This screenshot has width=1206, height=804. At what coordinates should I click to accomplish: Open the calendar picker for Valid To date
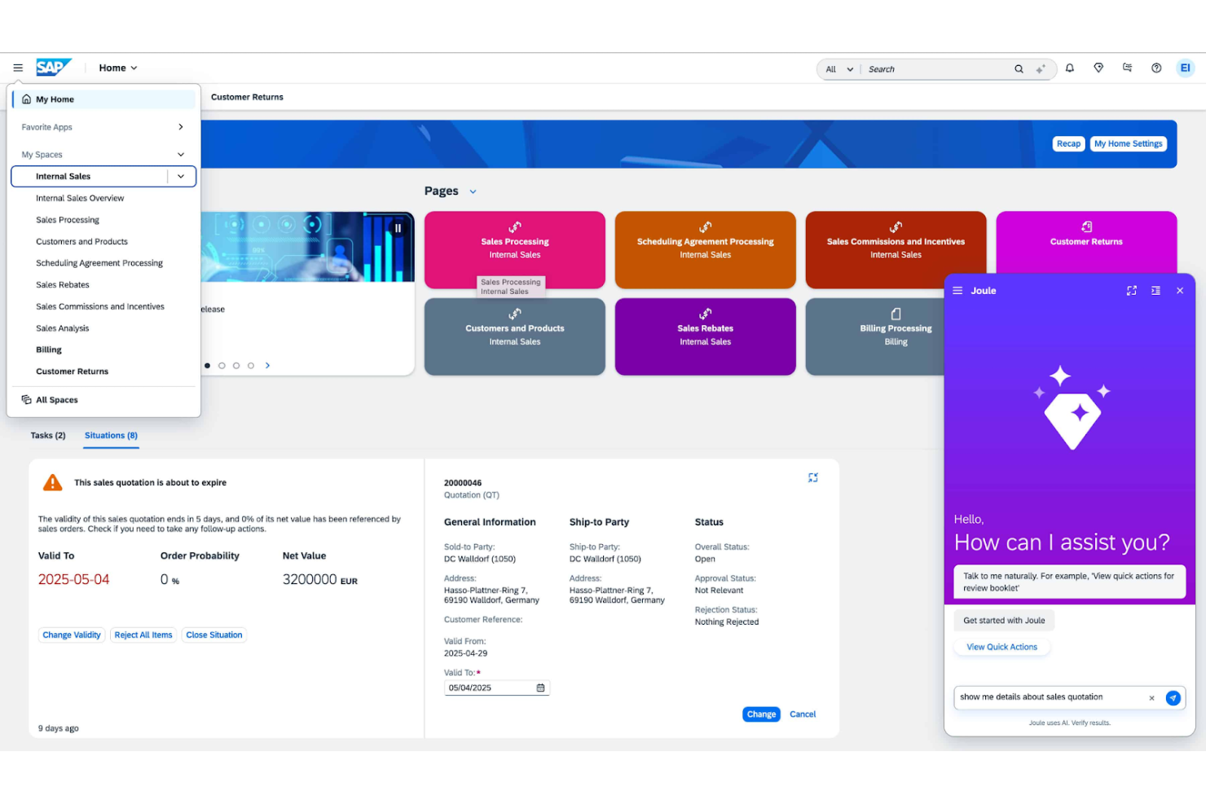click(540, 688)
